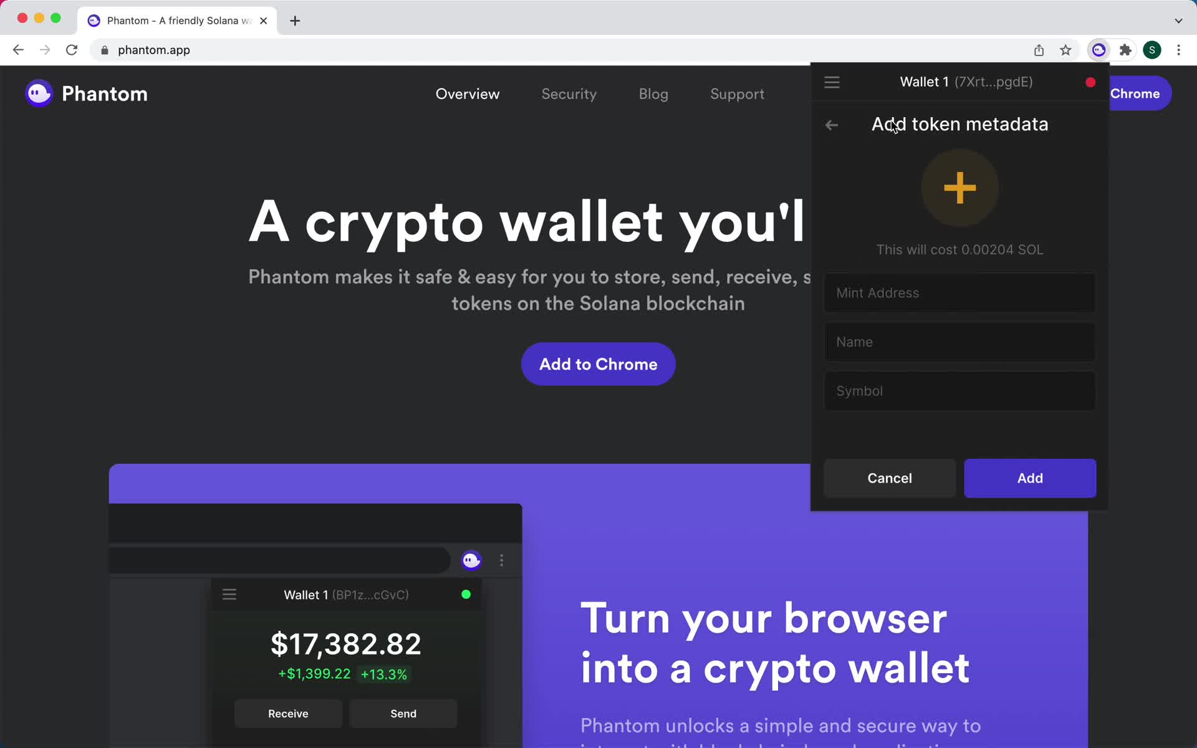The width and height of the screenshot is (1197, 748).
Task: Select the Symbol input field
Action: (959, 390)
